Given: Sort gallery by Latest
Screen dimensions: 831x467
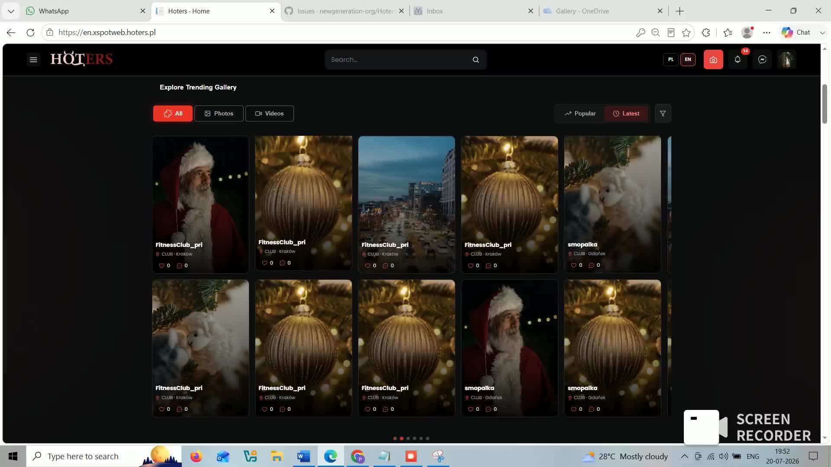Looking at the screenshot, I should click(626, 114).
